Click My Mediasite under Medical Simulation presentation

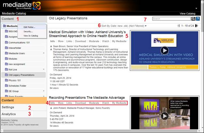pyautogui.click(x=119, y=41)
